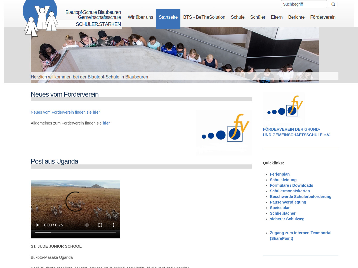Mute the video volume icon
358x268 pixels.
pos(87,225)
